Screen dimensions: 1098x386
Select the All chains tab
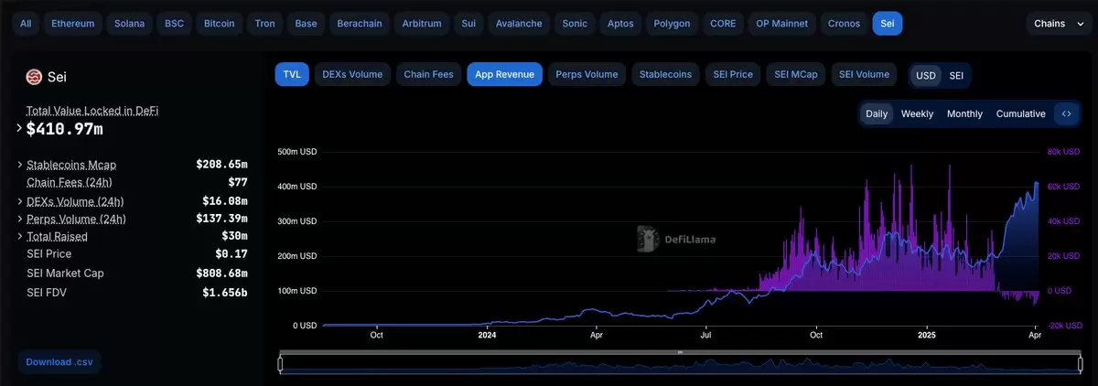pos(25,24)
